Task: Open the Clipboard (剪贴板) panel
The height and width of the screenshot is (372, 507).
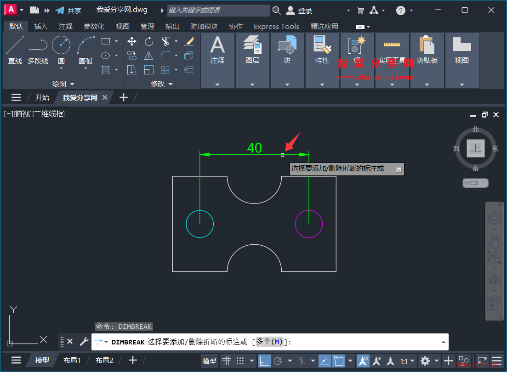Action: pyautogui.click(x=427, y=61)
